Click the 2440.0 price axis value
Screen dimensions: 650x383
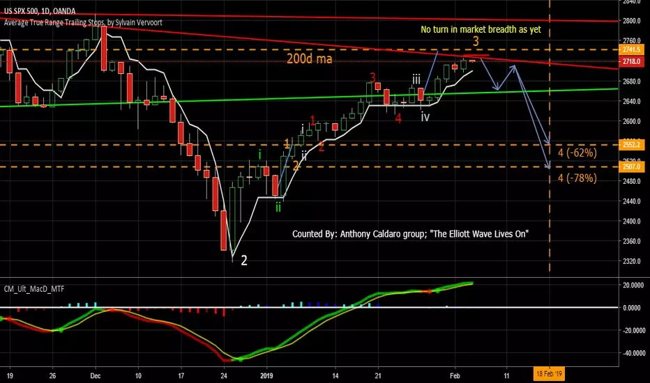tap(631, 201)
